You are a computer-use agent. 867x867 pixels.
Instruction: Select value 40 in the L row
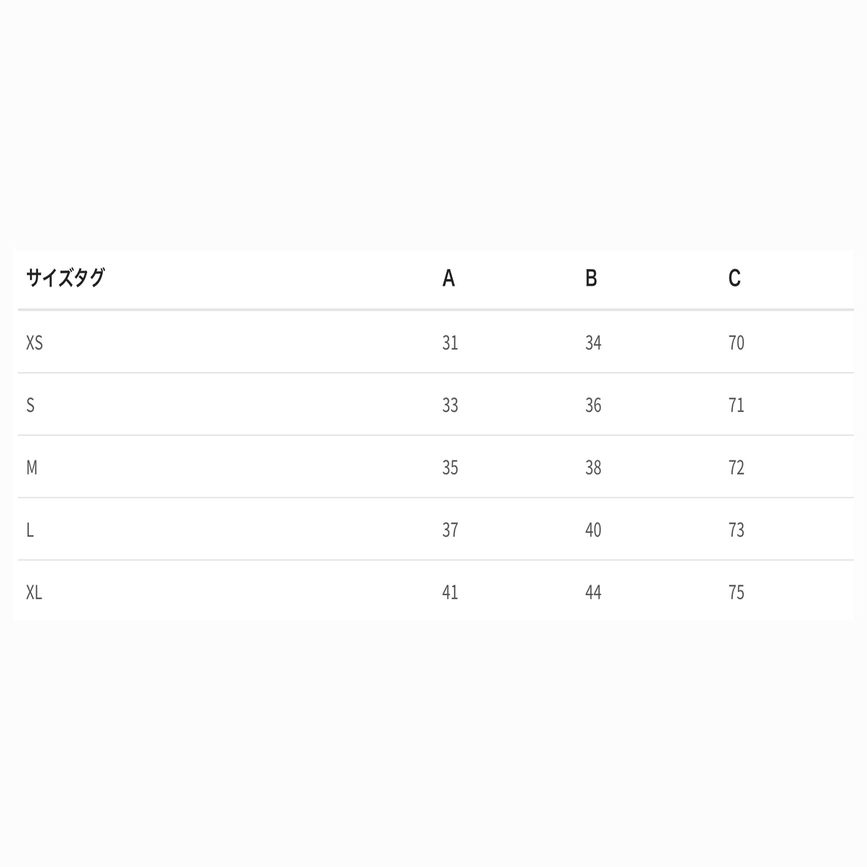(x=593, y=530)
